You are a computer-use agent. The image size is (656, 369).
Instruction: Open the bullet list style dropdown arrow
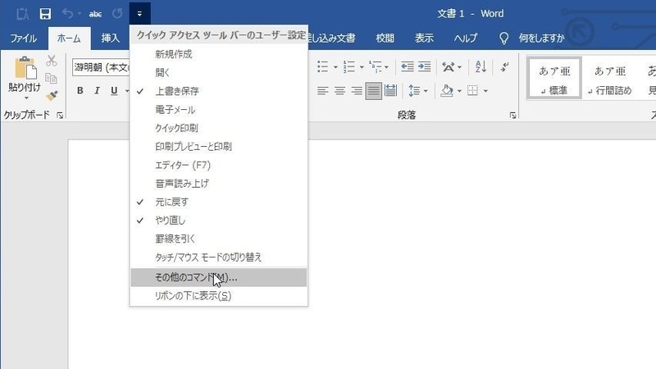coord(335,67)
